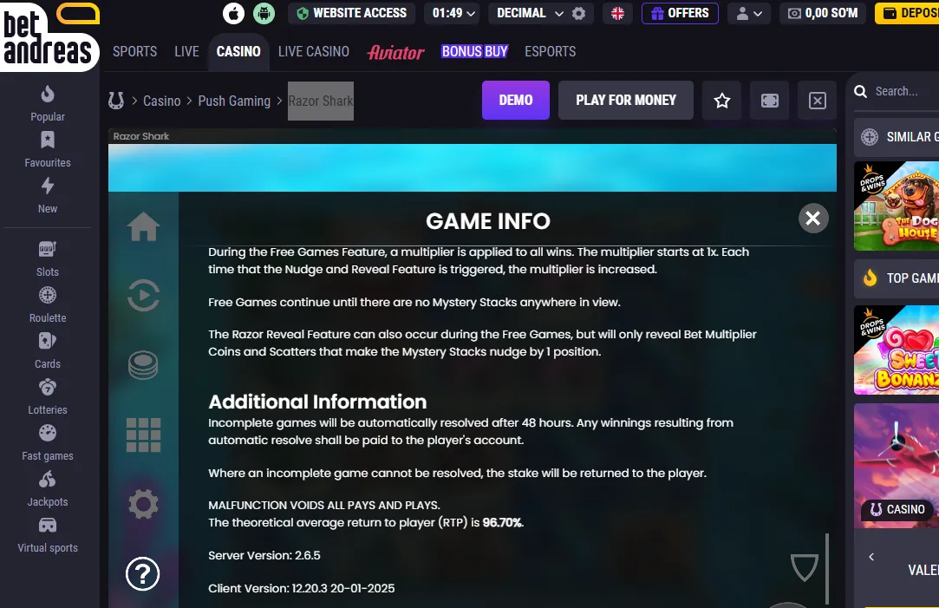Follow the Casino breadcrumb link
The height and width of the screenshot is (608, 939).
click(161, 101)
